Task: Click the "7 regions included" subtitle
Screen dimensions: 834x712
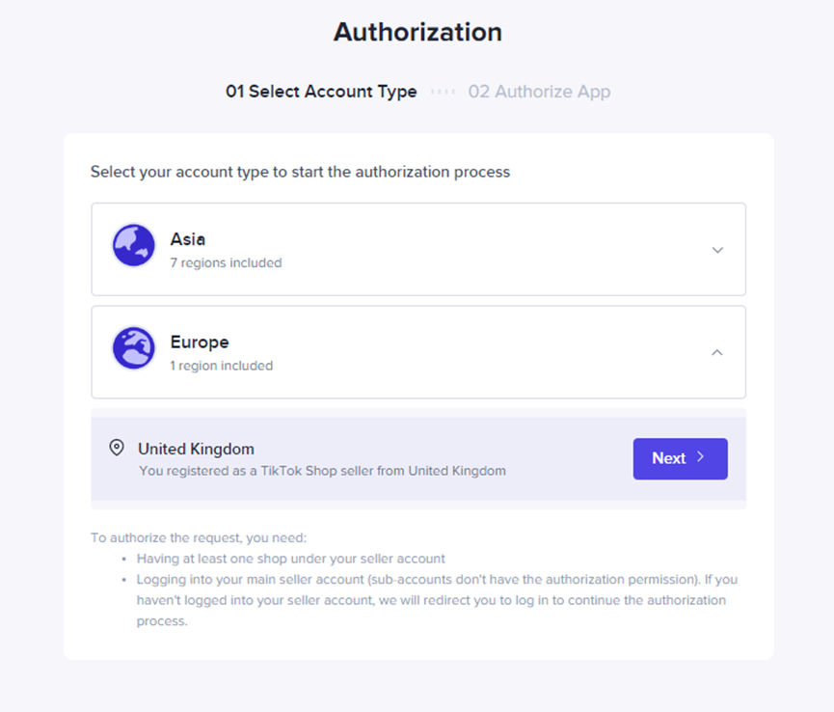Action: 226,262
